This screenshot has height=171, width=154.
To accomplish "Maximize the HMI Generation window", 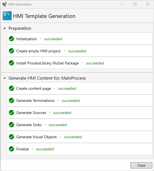I will coord(135,4).
